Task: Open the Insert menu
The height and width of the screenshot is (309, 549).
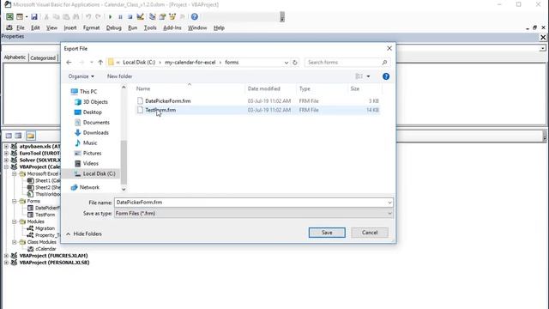Action: coord(70,27)
